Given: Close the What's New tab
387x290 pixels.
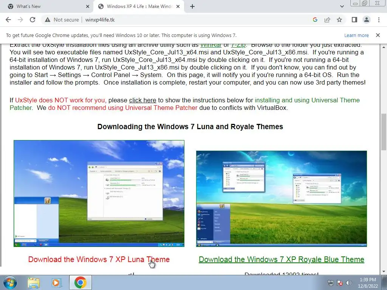Looking at the screenshot, I should [88, 6].
